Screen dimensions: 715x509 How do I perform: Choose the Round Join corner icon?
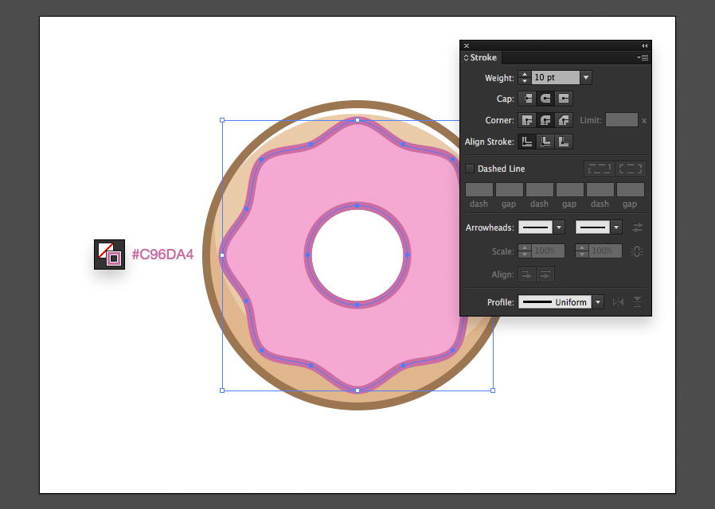[545, 120]
